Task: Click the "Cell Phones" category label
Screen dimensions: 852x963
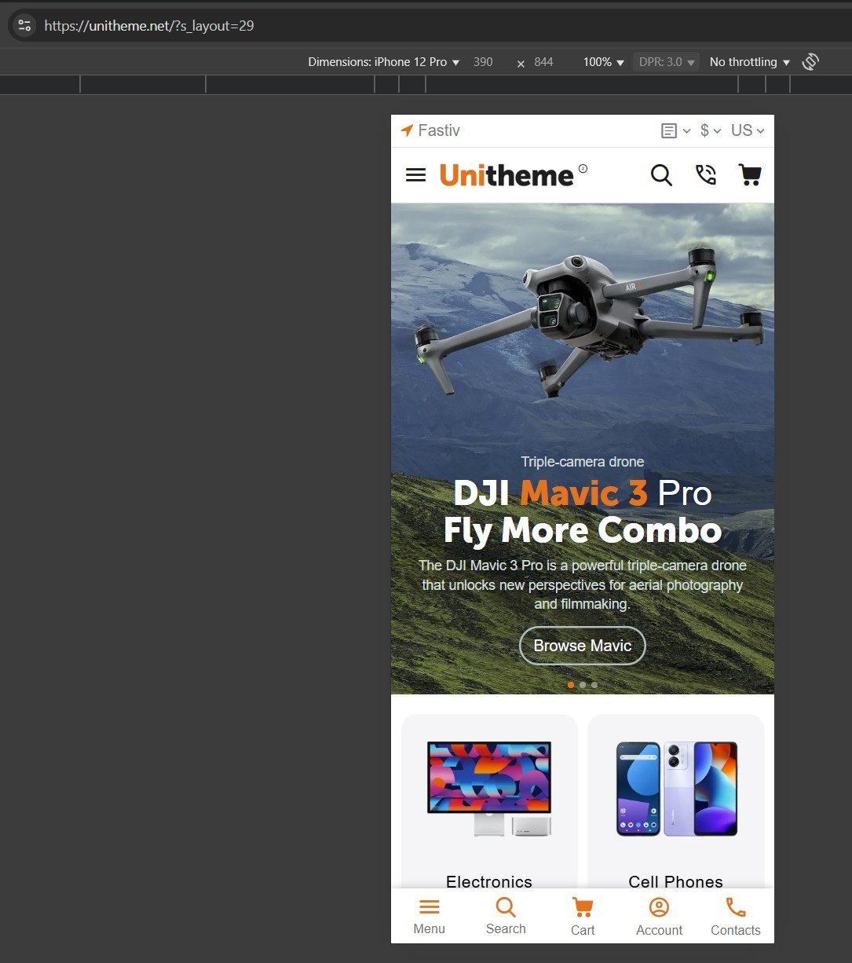Action: [x=676, y=881]
